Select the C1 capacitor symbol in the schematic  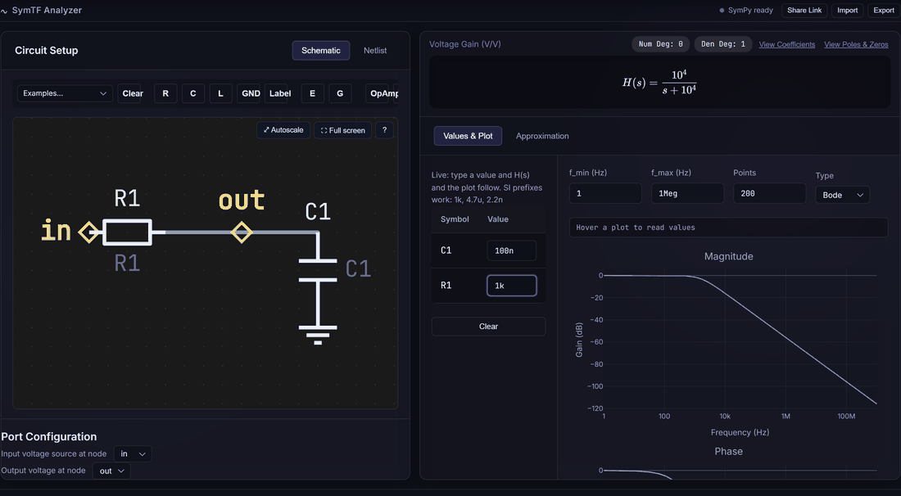[318, 270]
